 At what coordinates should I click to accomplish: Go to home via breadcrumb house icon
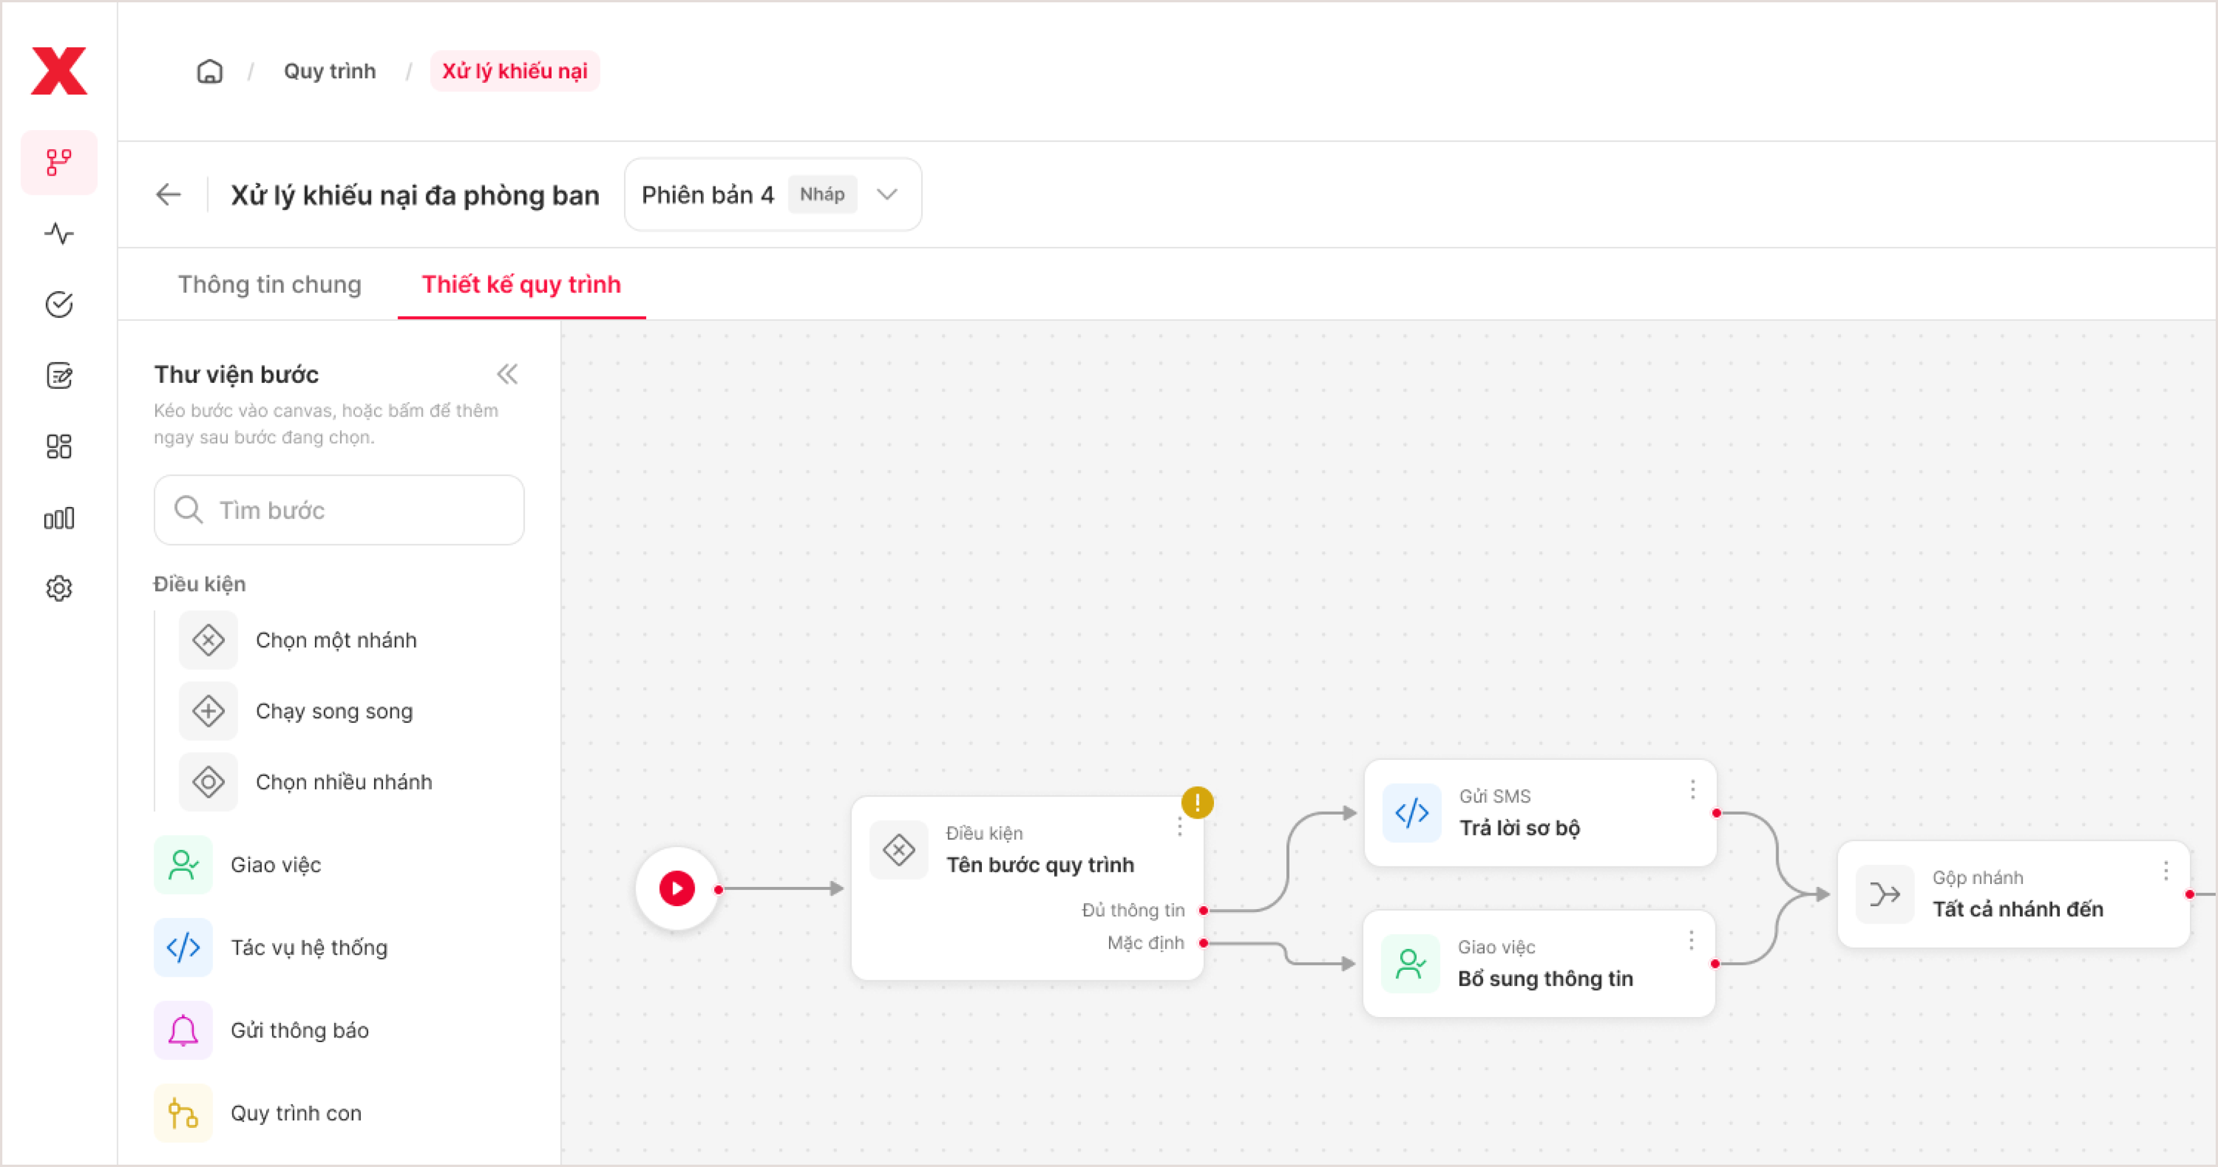(209, 71)
